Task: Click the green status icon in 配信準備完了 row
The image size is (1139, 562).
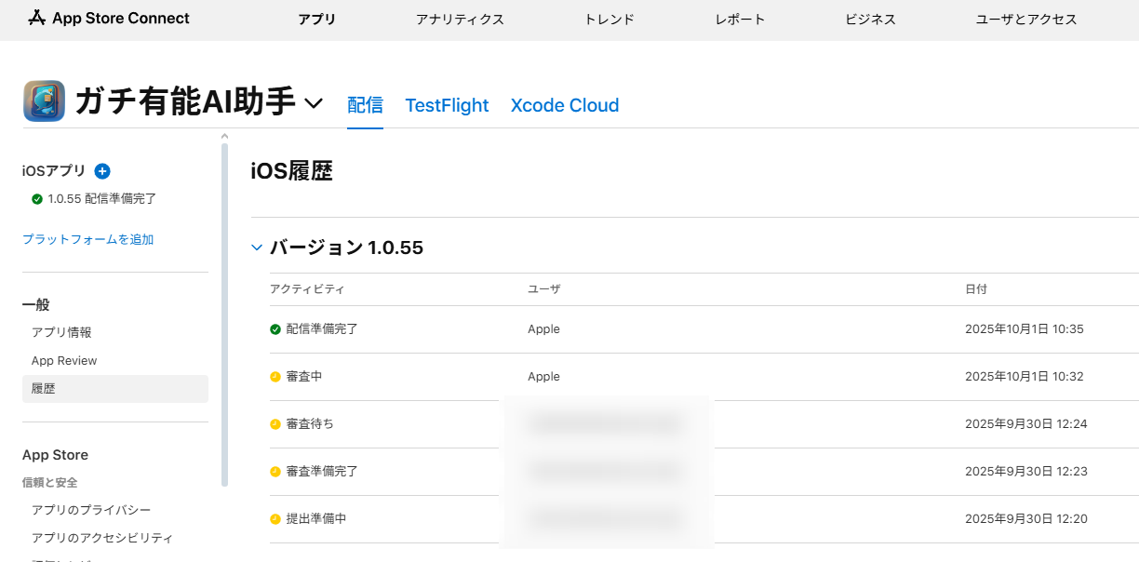Action: click(275, 329)
